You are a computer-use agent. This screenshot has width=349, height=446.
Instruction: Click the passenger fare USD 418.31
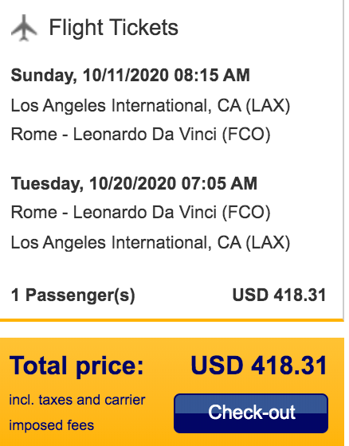pos(279,295)
